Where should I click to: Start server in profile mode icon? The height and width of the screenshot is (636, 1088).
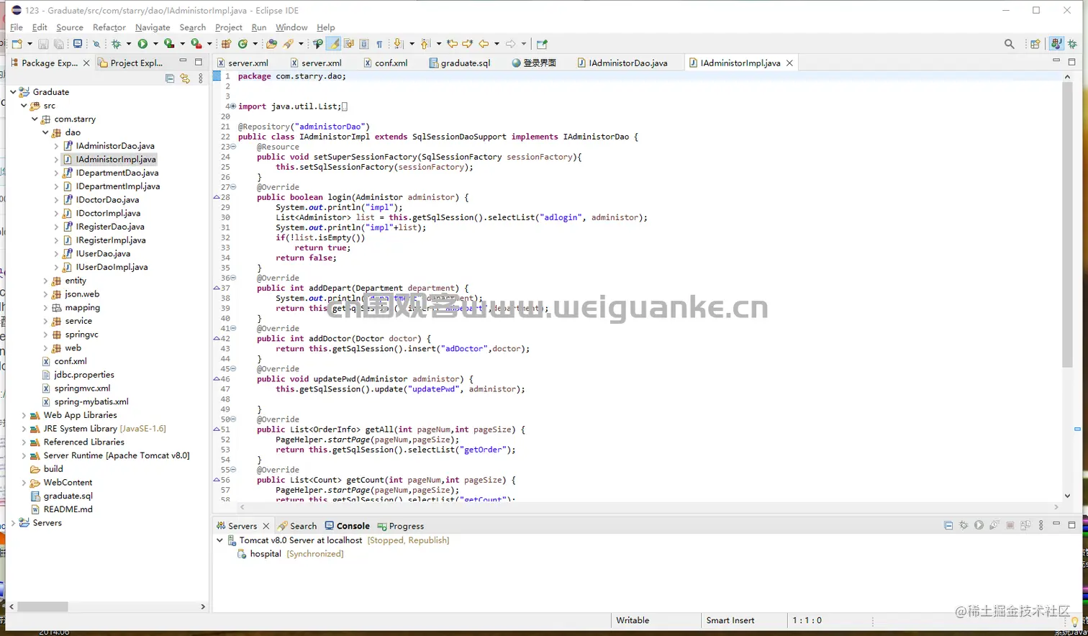(x=994, y=525)
